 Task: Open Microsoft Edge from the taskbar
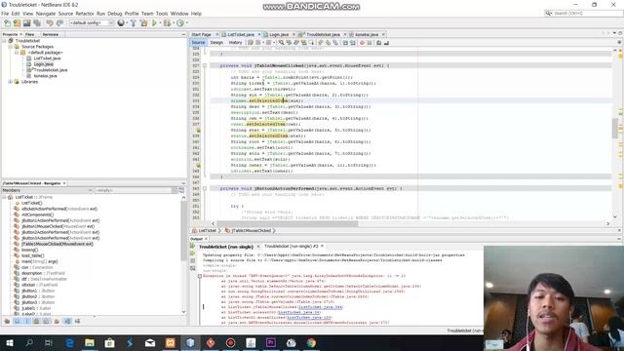(69, 342)
